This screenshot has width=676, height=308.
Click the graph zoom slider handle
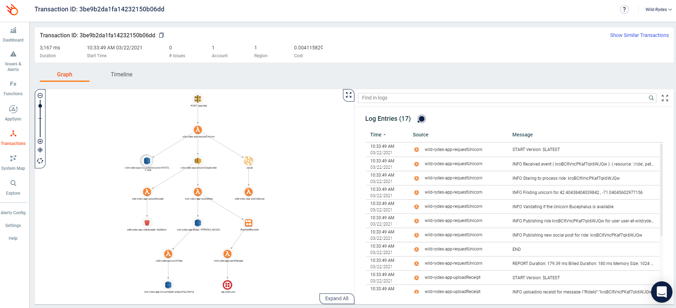click(40, 106)
